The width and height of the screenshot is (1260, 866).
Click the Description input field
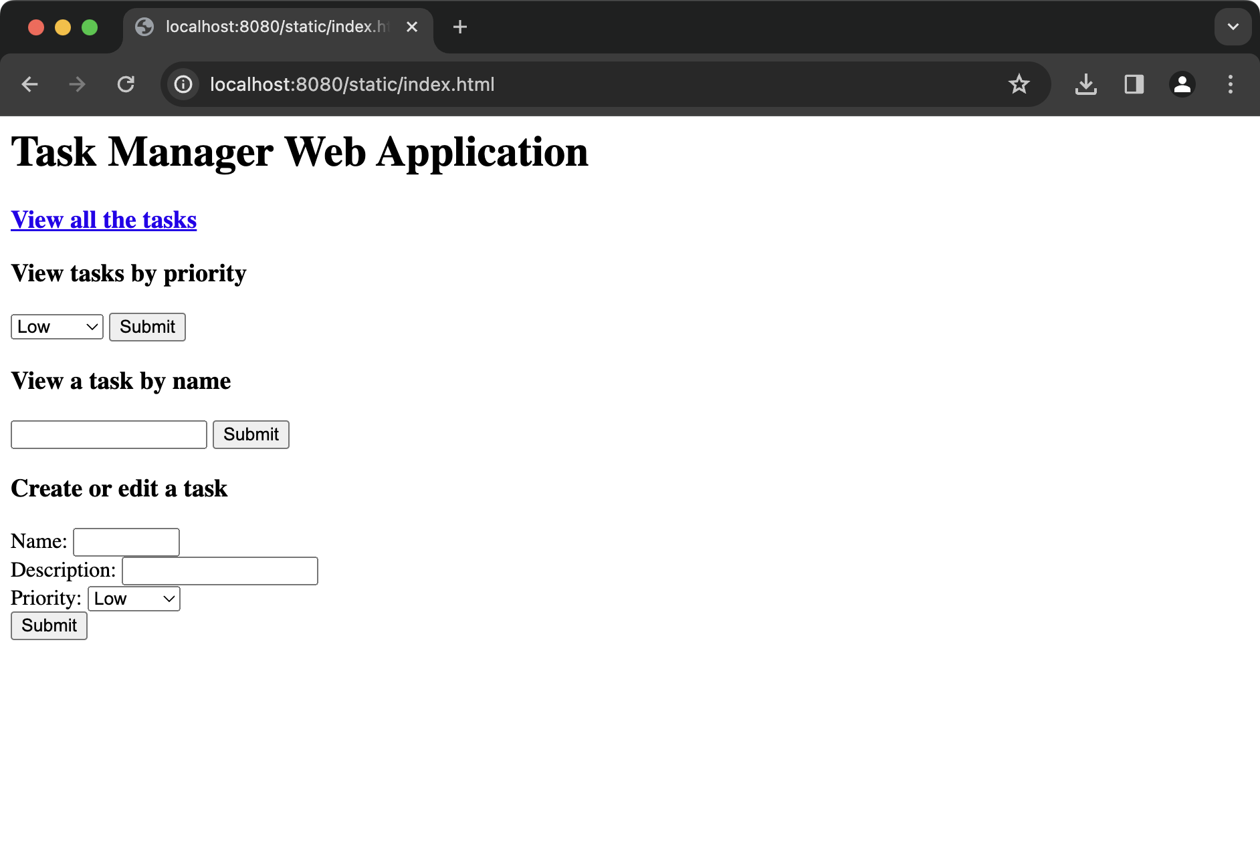click(219, 570)
